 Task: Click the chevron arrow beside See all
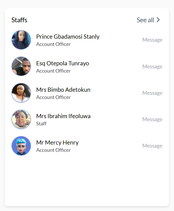(x=158, y=20)
